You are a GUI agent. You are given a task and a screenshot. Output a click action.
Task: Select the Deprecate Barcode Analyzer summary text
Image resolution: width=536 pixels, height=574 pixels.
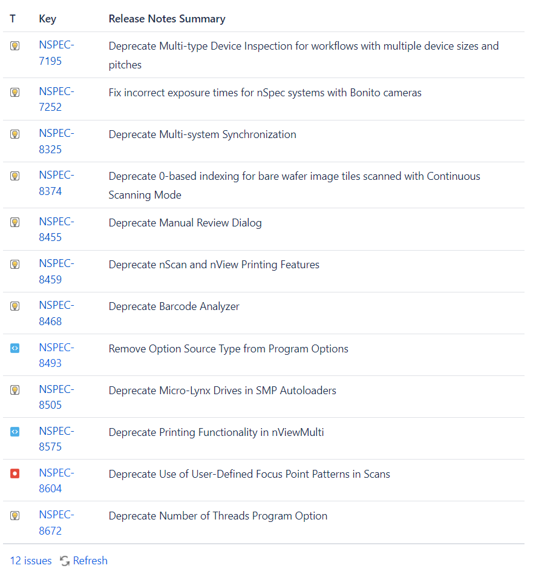coord(174,306)
